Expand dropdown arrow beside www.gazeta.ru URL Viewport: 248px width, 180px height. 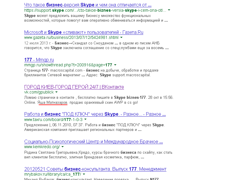click(121, 37)
